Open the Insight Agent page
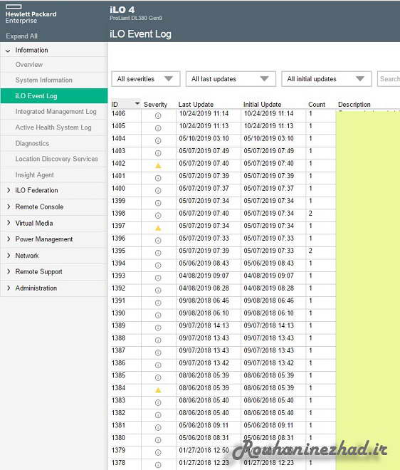Screen dimensions: 400x470 (34, 174)
